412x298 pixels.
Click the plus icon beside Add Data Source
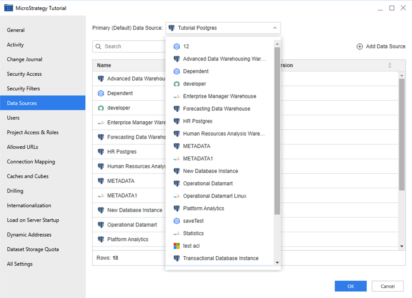click(359, 46)
